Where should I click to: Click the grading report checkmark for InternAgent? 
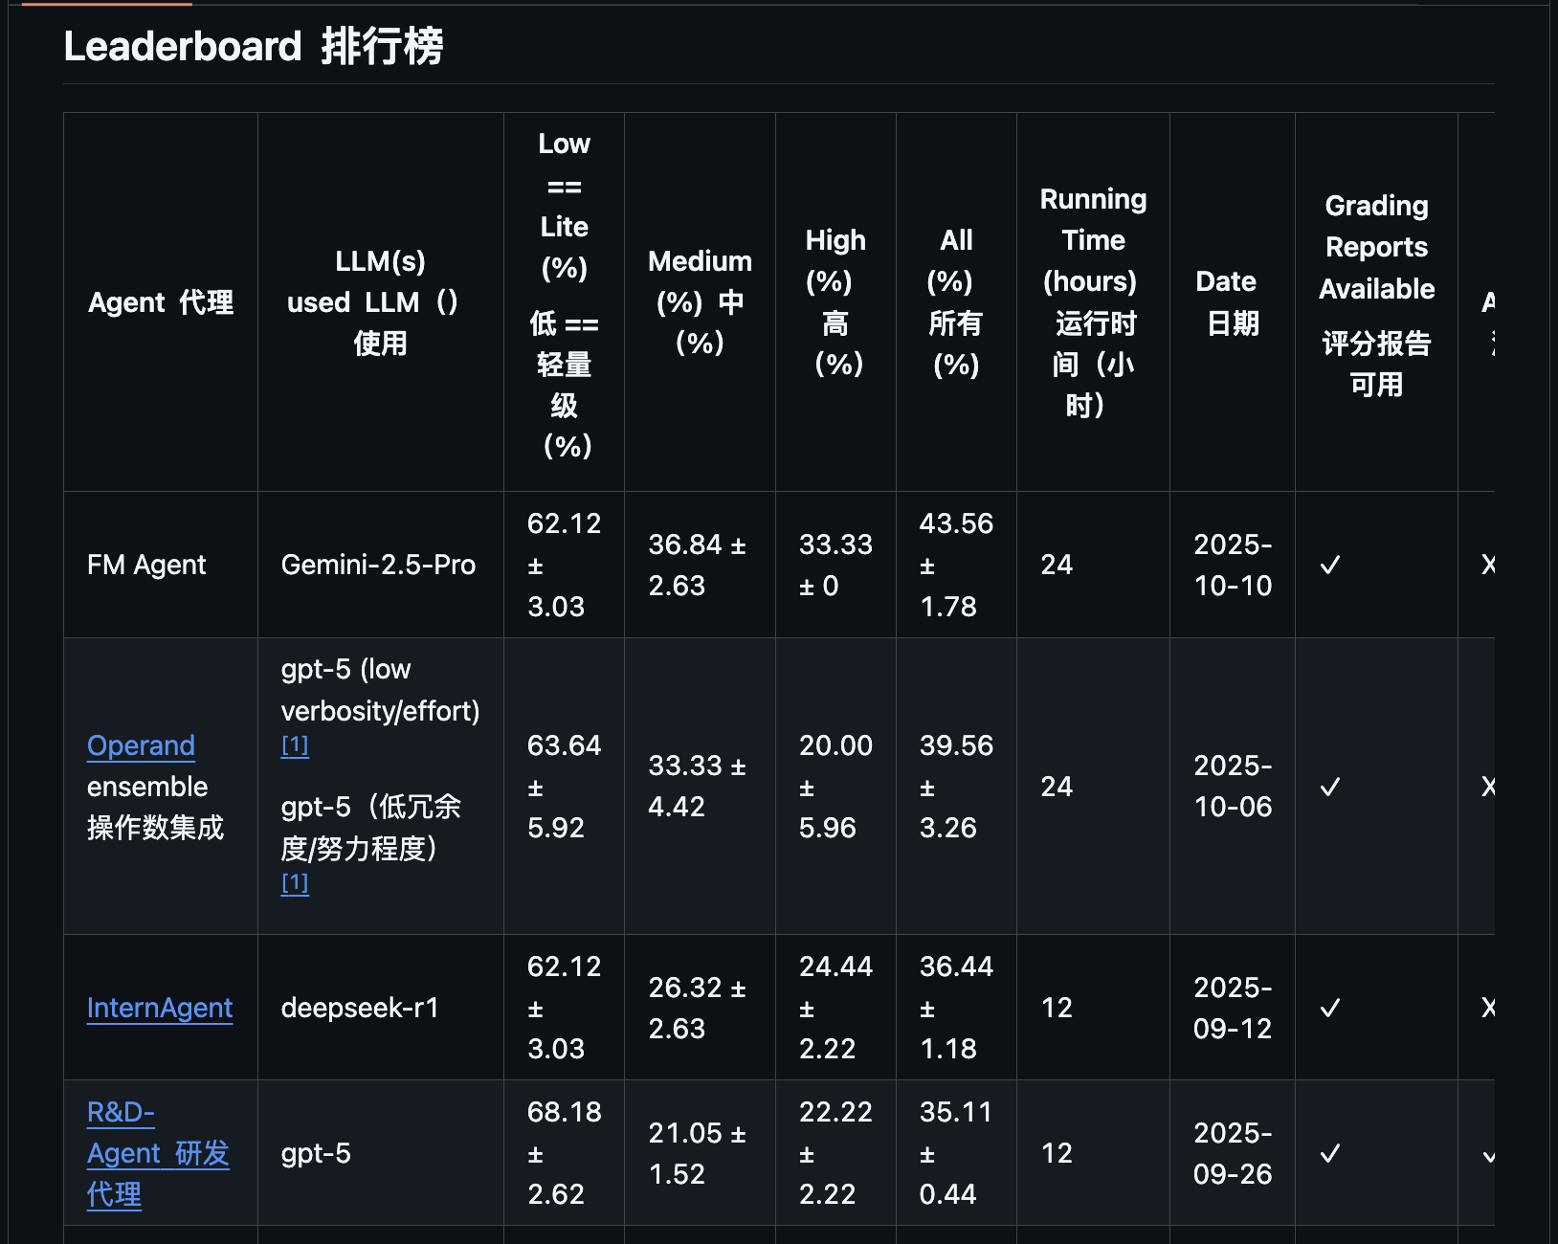pos(1330,1009)
